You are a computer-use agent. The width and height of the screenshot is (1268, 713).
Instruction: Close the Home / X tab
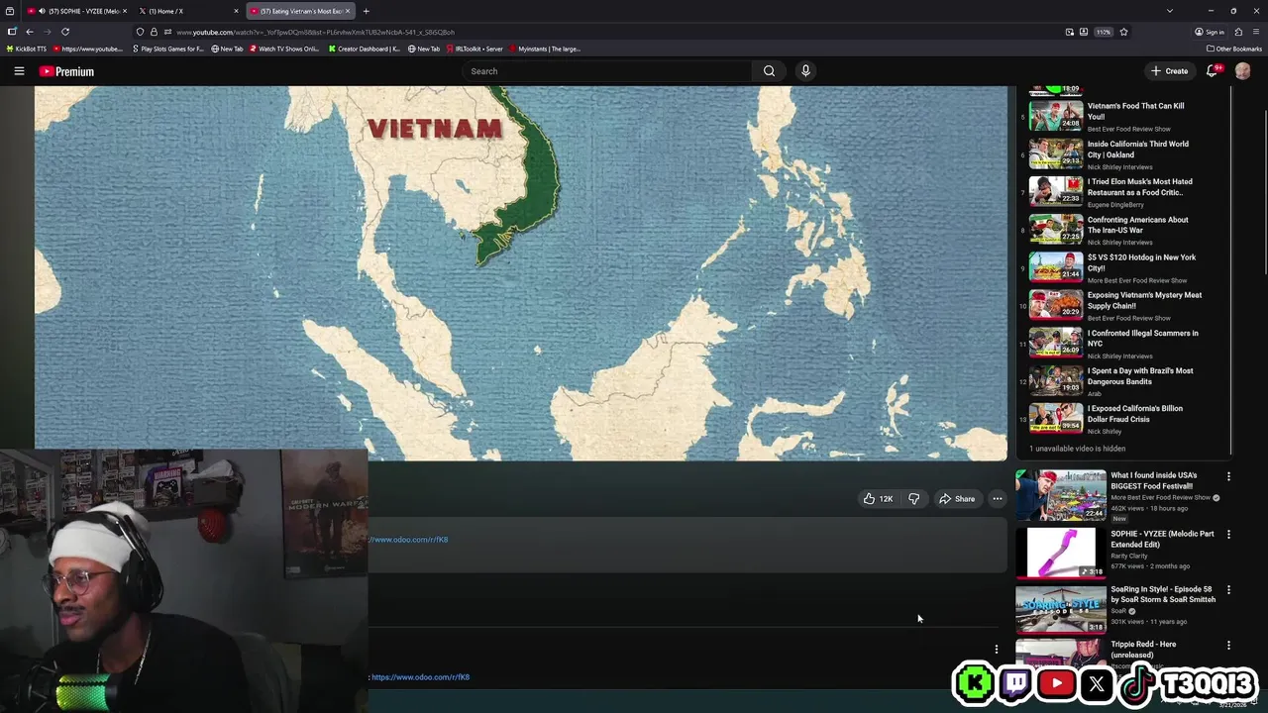click(237, 11)
